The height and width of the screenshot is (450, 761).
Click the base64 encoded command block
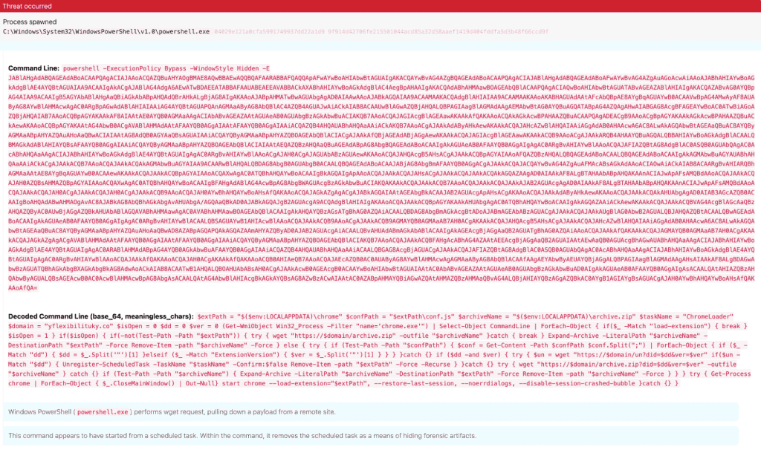point(381,183)
